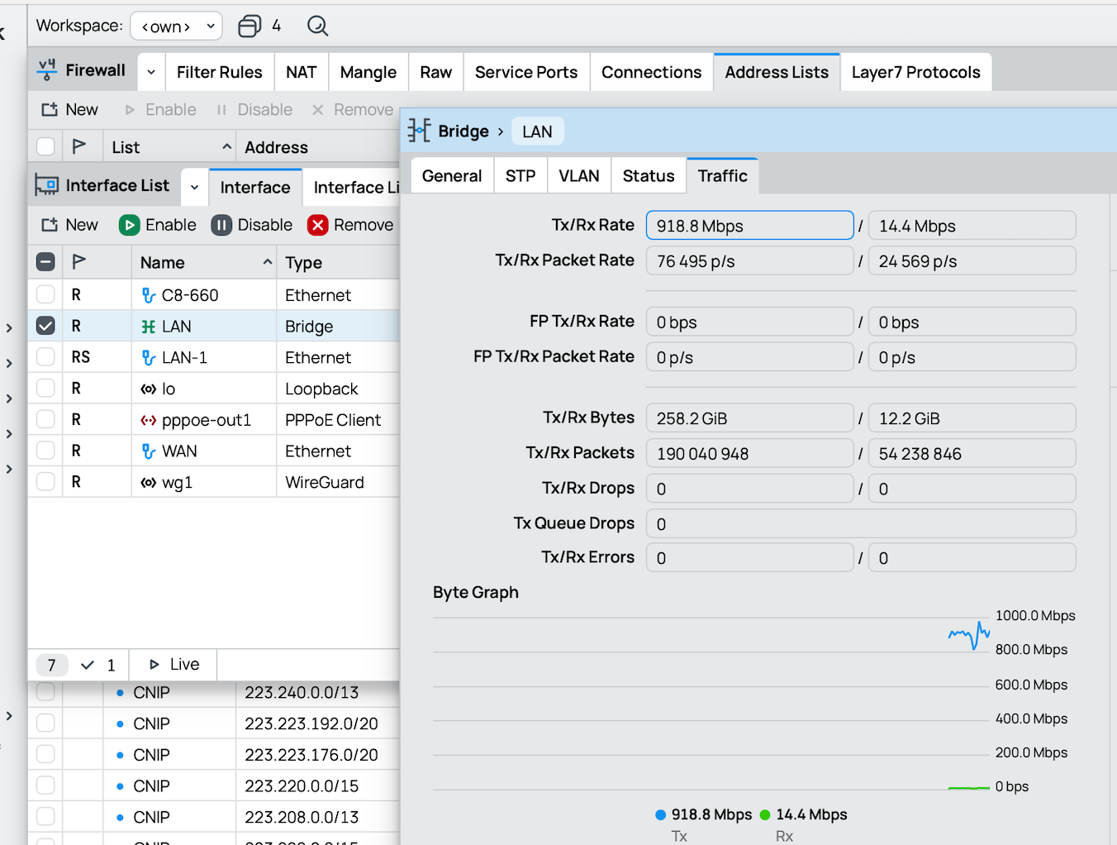Click the New icon in Firewall toolbar
The image size is (1117, 845).
point(50,110)
